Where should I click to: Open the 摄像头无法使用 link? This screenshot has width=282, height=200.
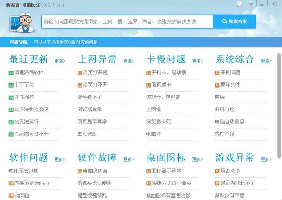click(x=94, y=183)
